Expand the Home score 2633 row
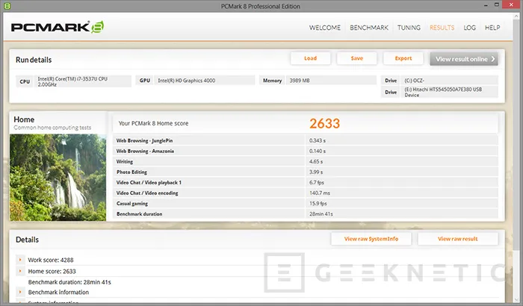Viewport: 523px width, 306px height. pos(20,271)
